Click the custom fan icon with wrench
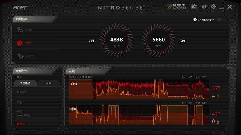The width and height of the screenshot is (241, 135). coord(20,56)
